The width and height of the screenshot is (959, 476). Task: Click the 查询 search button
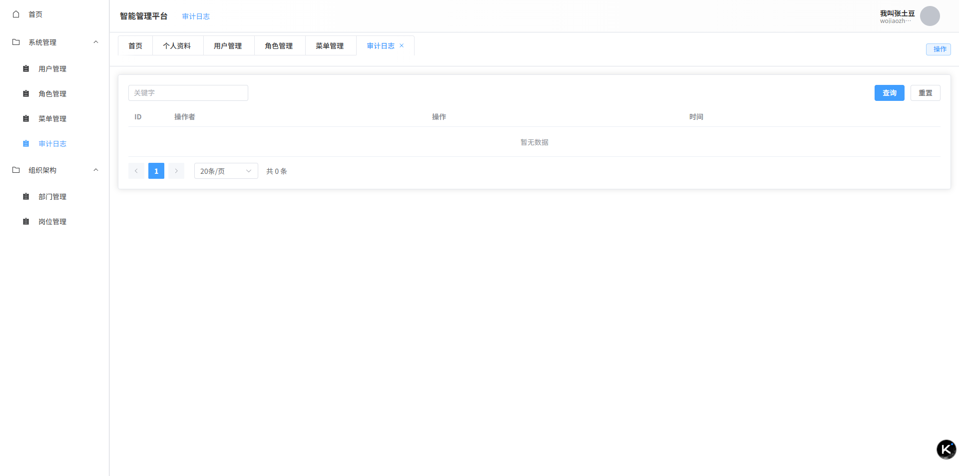(890, 93)
